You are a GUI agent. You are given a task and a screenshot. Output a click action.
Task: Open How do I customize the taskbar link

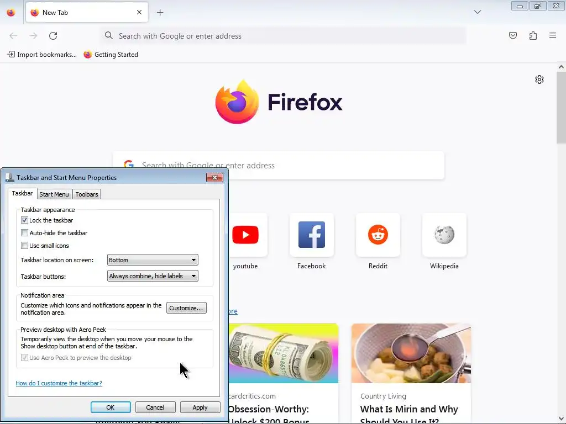pos(59,383)
